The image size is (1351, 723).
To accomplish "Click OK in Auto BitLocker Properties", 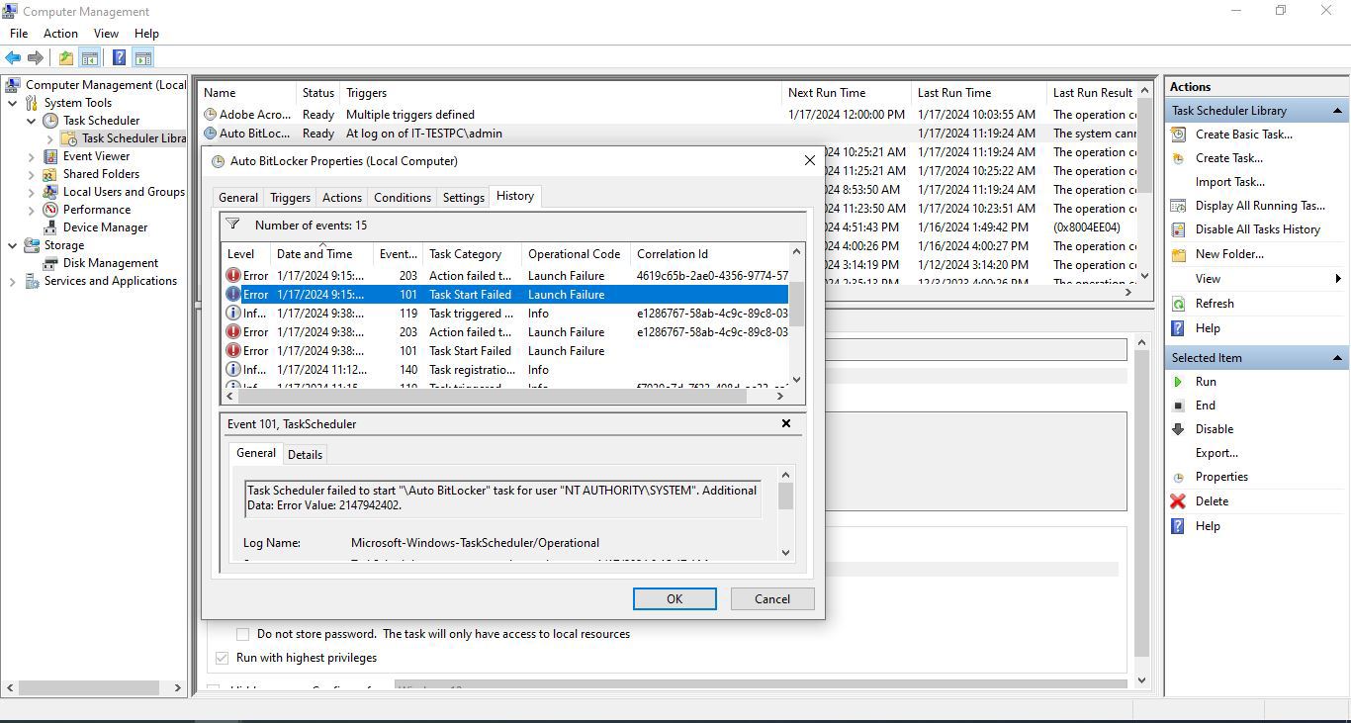I will click(675, 598).
